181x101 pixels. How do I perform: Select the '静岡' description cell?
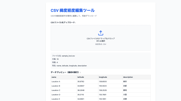pyautogui.click(x=137, y=90)
